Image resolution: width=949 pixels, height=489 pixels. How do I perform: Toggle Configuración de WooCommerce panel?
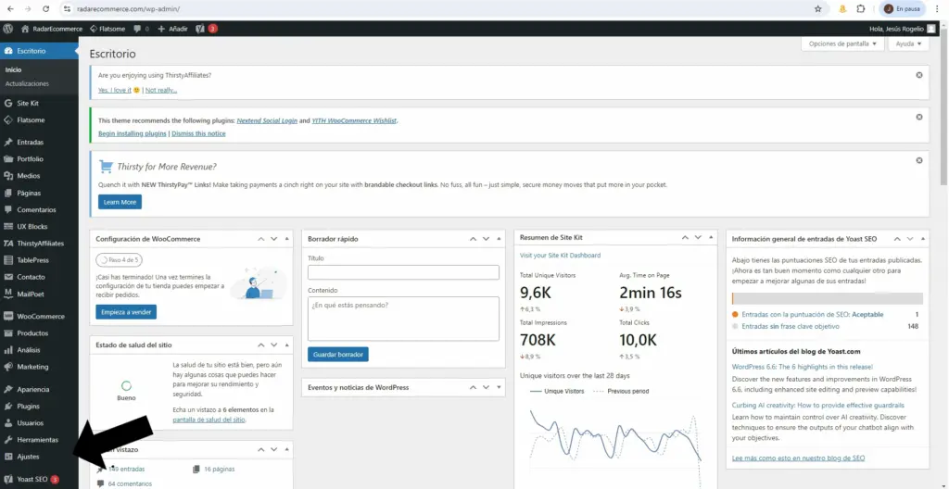pyautogui.click(x=287, y=239)
